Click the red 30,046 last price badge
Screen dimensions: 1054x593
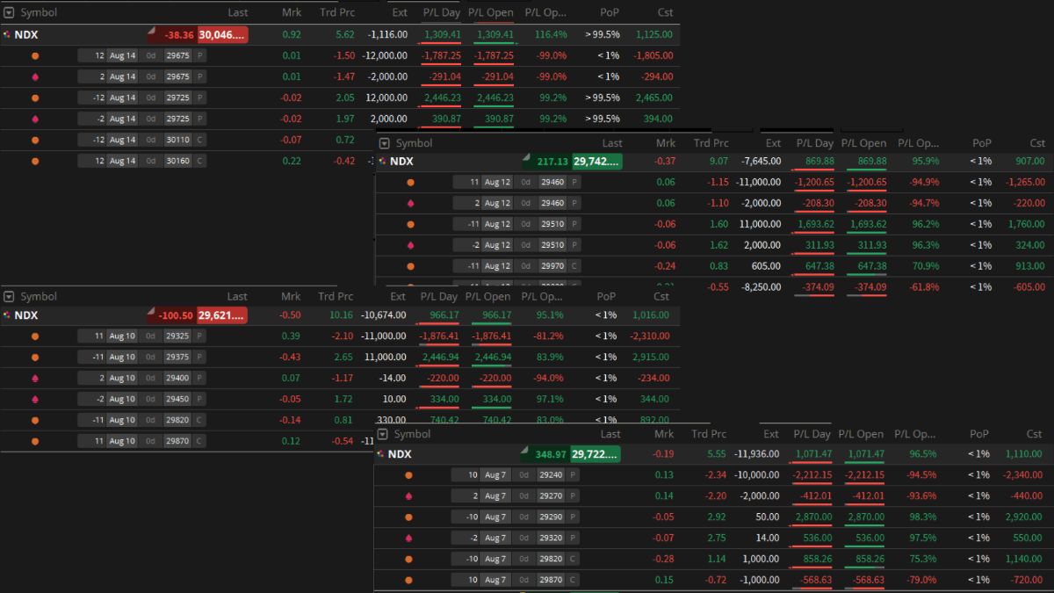click(x=222, y=34)
